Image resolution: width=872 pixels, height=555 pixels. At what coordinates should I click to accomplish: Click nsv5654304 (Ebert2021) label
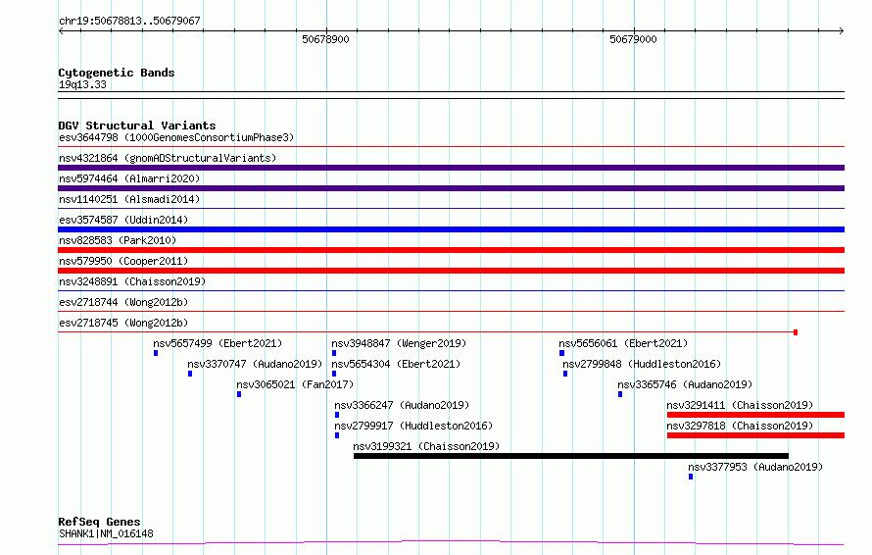[396, 364]
